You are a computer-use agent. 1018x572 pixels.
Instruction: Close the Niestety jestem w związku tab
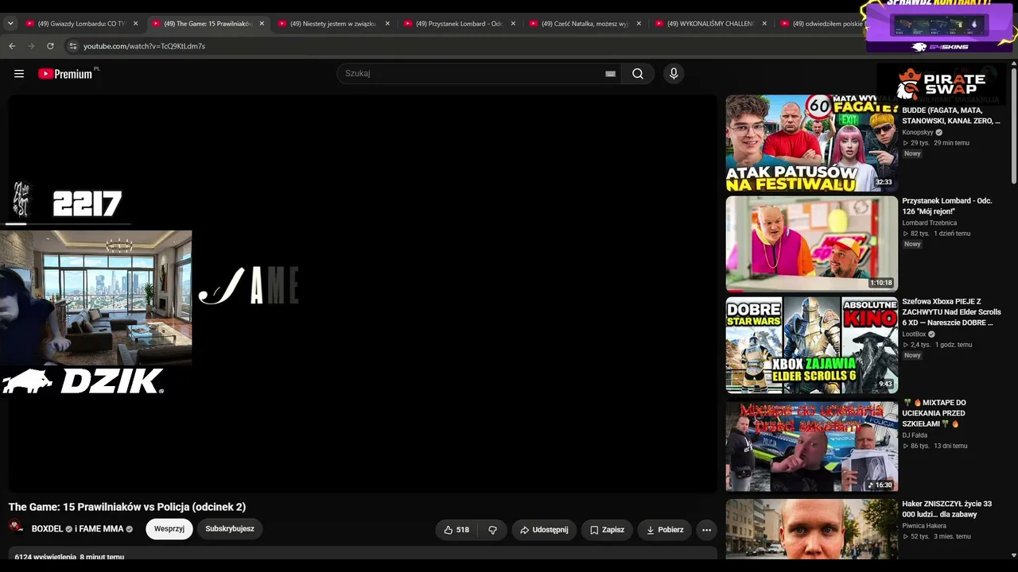[x=387, y=24]
